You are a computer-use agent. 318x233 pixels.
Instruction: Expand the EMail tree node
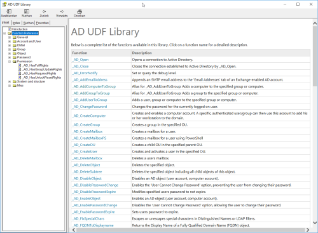coord(10,45)
